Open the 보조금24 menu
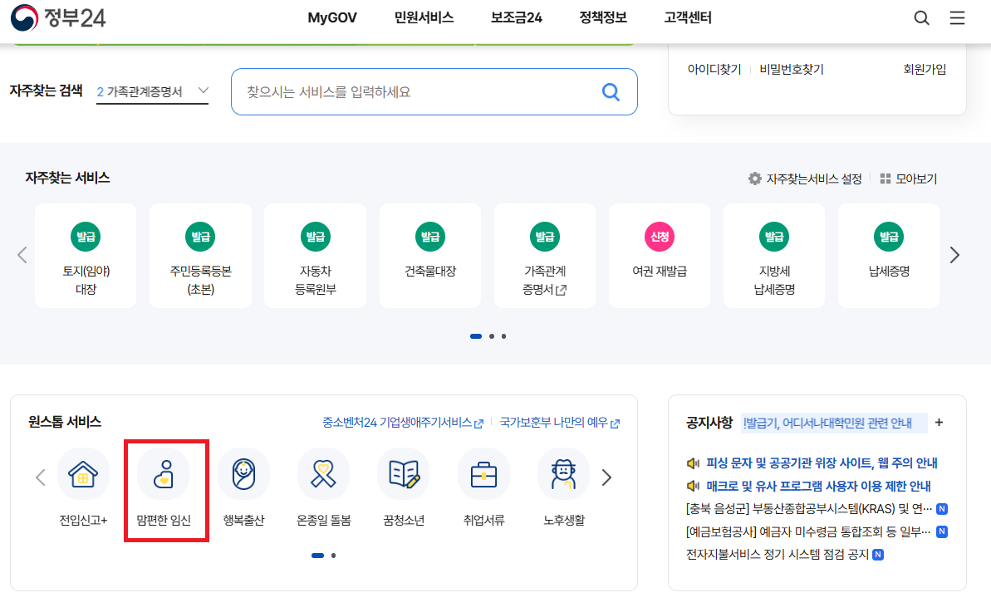The image size is (991, 612). [514, 17]
